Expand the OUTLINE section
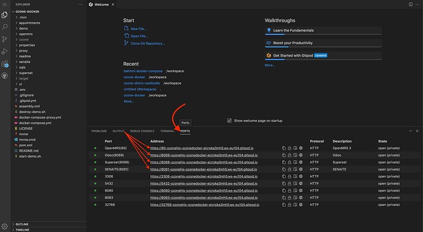Image resolution: width=423 pixels, height=232 pixels. click(22, 224)
